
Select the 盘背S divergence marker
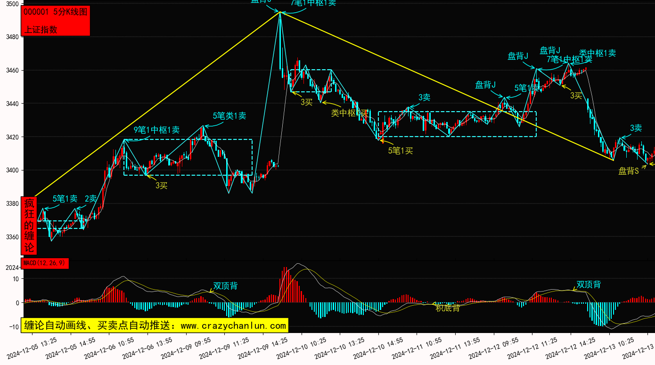tap(629, 171)
